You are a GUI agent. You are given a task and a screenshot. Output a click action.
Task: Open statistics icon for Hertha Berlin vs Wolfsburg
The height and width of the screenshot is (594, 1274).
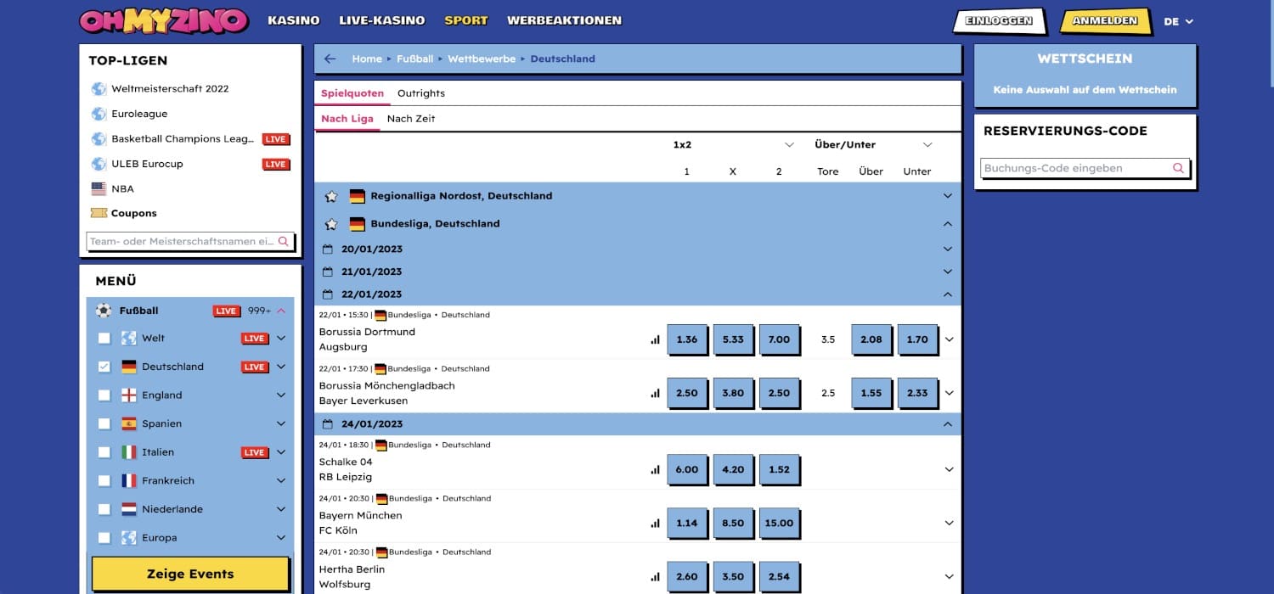[655, 576]
